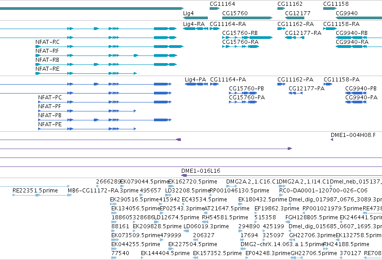Image resolution: width=382 pixels, height=260 pixels.
Task: Select the CG11158-PA protein label
Action: 342,80
